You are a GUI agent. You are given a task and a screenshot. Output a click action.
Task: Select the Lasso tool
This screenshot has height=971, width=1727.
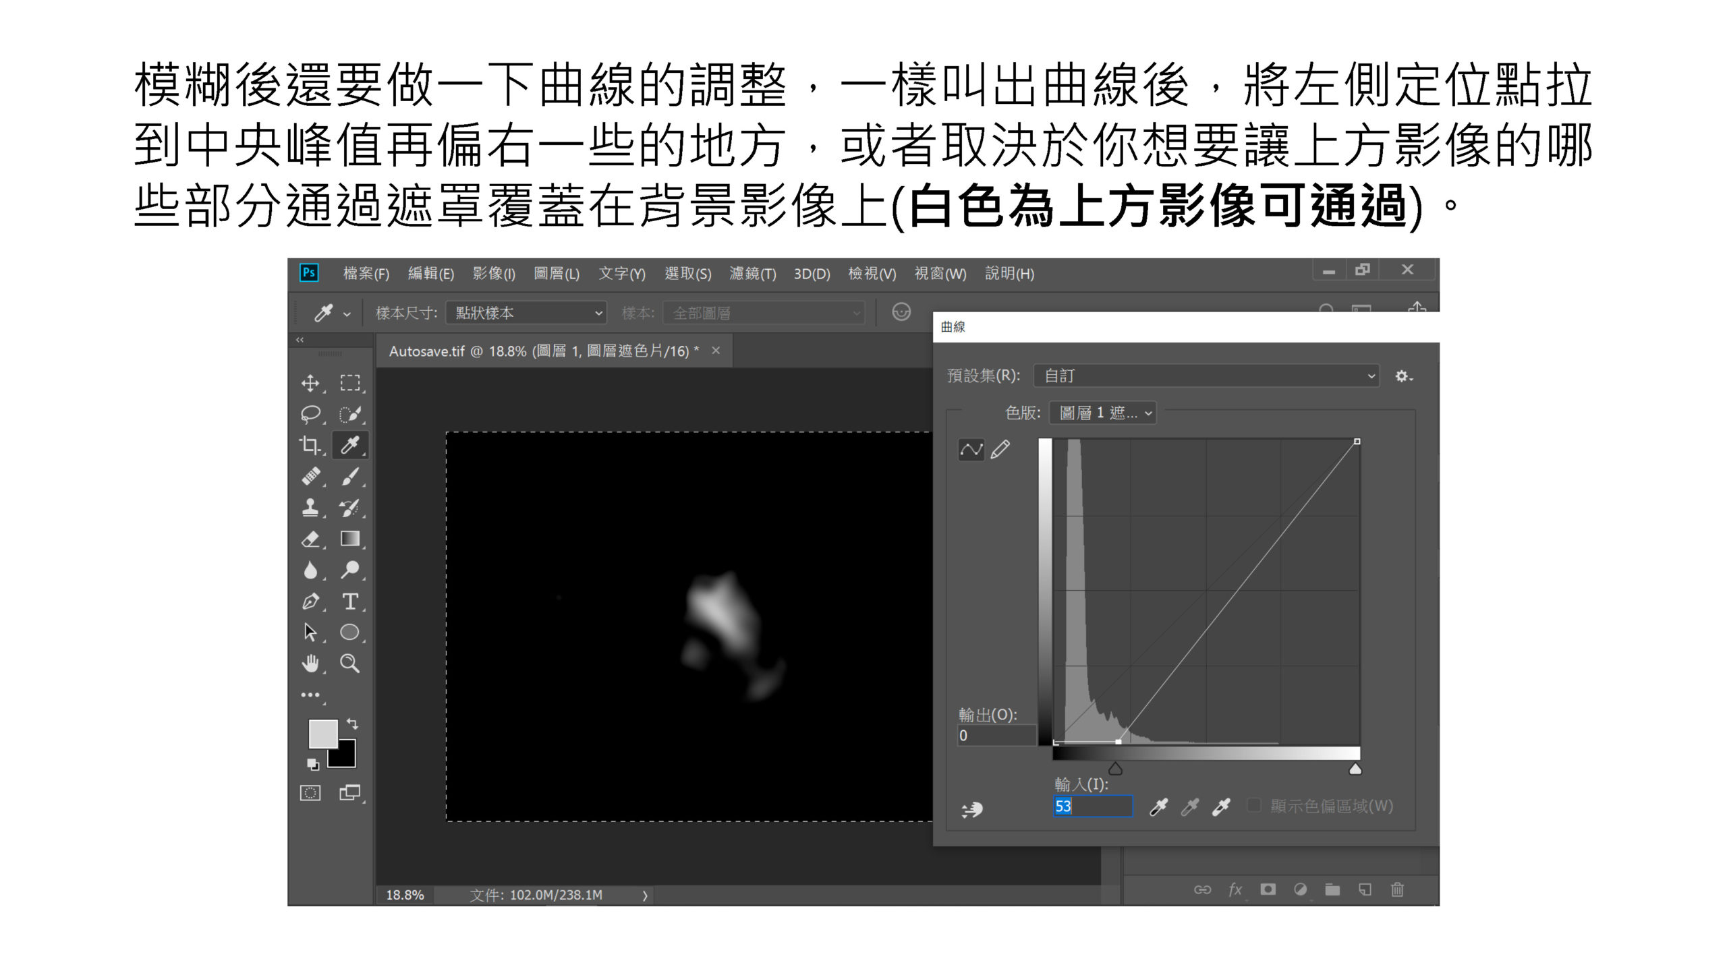point(311,413)
